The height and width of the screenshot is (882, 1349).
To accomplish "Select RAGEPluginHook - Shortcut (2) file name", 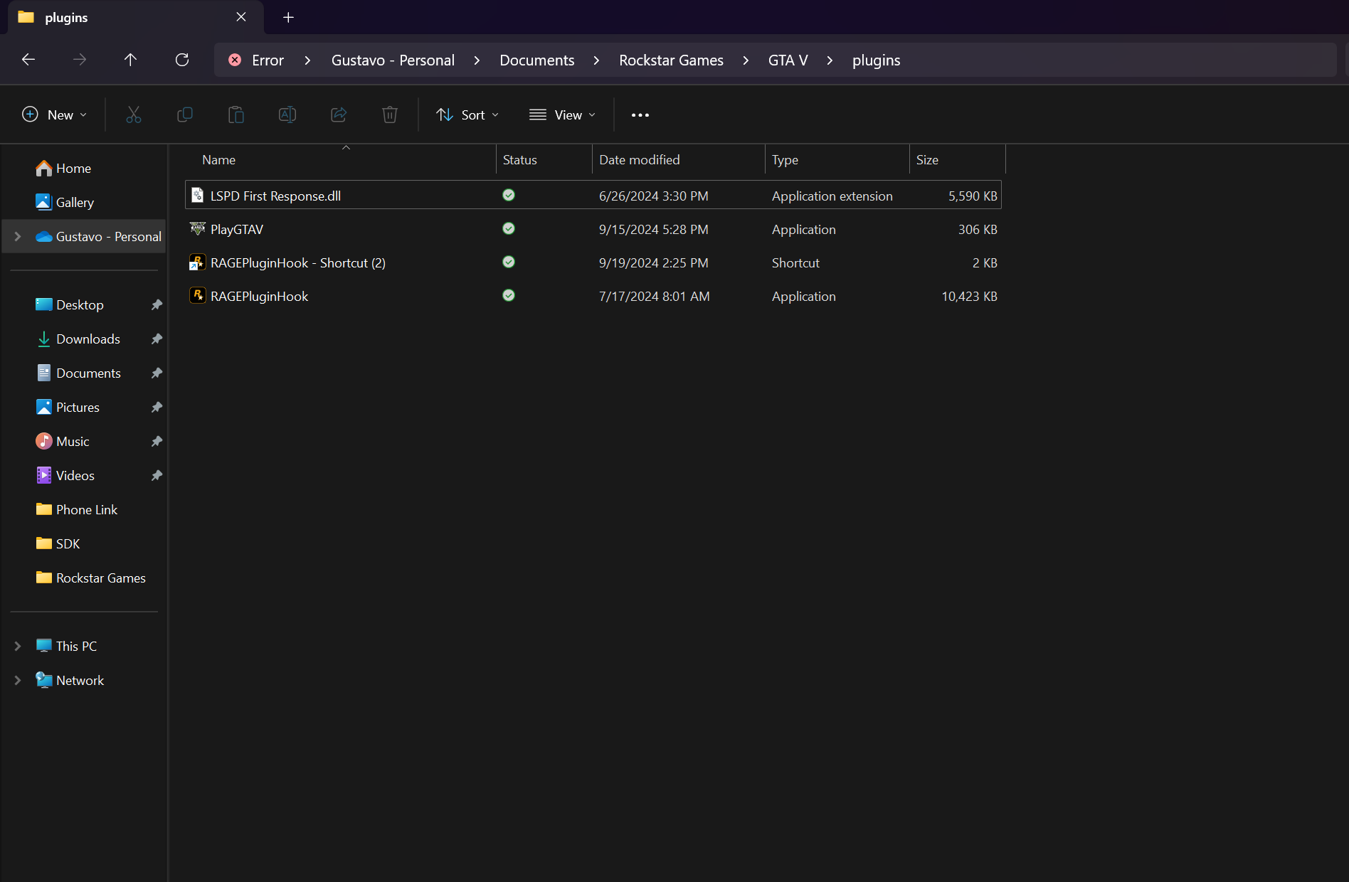I will click(x=298, y=262).
